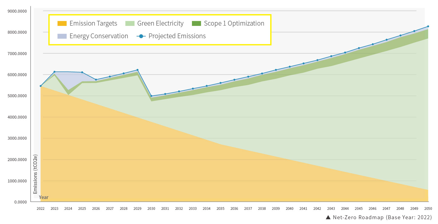Screen dimensions: 438x224
Task: Click the 2027 x-axis year label
Action: click(110, 208)
